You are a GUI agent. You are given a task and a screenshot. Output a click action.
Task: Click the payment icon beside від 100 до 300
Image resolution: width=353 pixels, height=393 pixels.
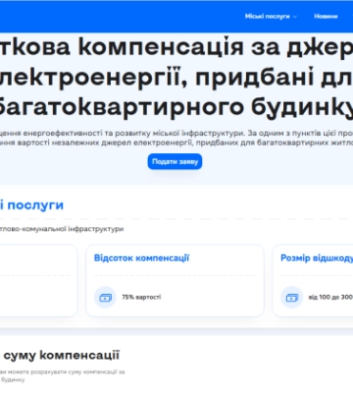[291, 297]
